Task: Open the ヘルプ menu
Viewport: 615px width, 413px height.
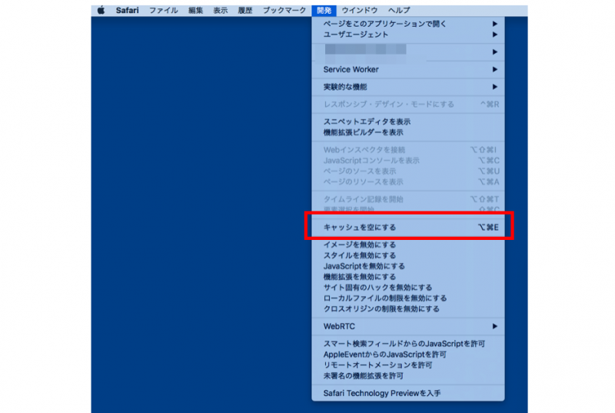Action: [399, 10]
